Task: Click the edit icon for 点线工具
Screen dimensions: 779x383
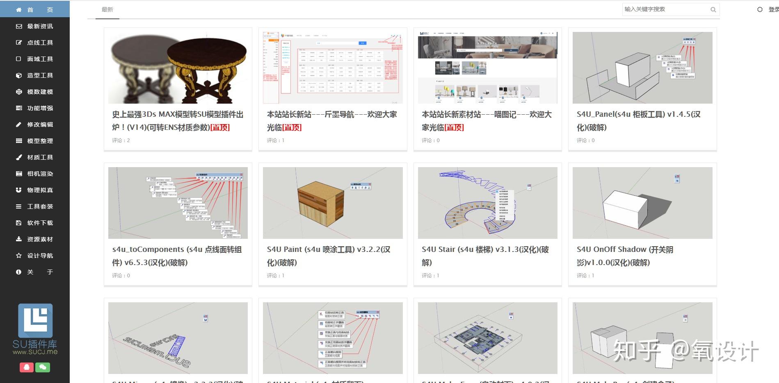Action: click(x=18, y=43)
